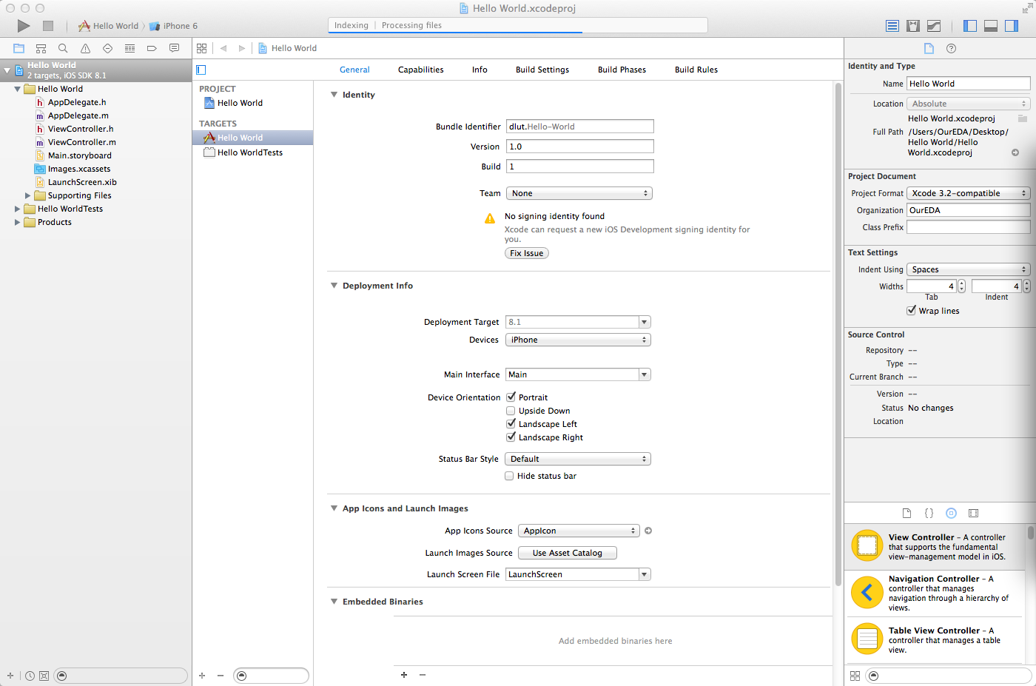Switch to the Info tab
Viewport: 1036px width, 686px height.
(x=480, y=70)
